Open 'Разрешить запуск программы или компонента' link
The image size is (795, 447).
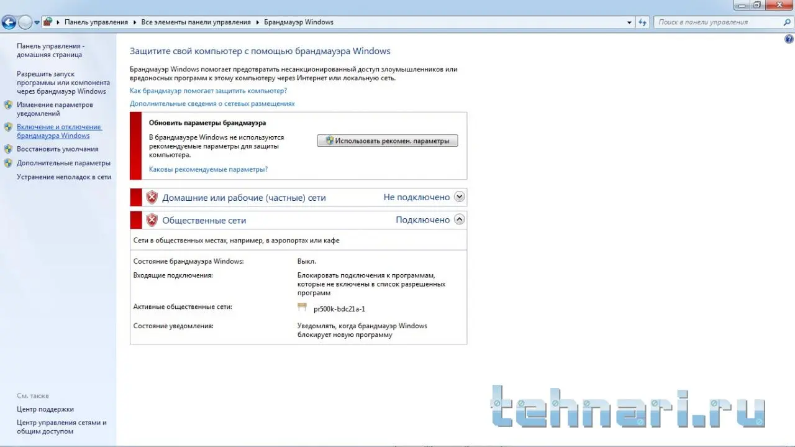click(x=63, y=83)
